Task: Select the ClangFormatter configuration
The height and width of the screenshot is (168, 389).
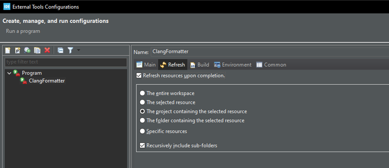Action: (x=46, y=81)
